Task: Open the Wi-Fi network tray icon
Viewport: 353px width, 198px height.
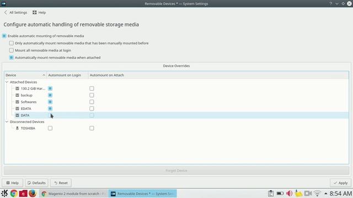Action: click(318, 194)
